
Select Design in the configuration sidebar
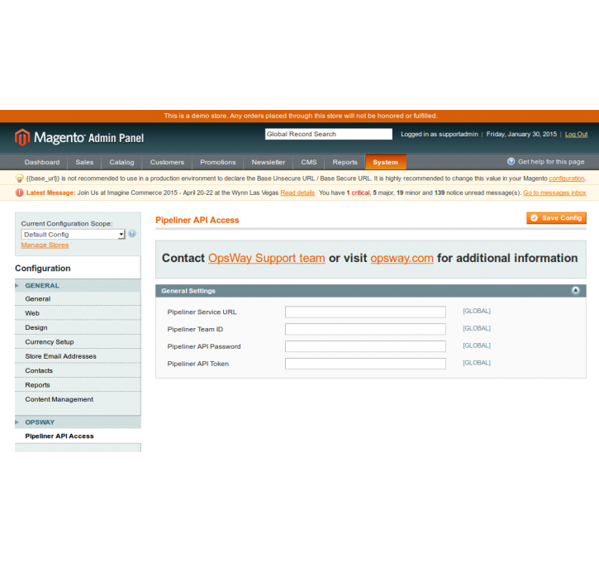tap(78, 328)
